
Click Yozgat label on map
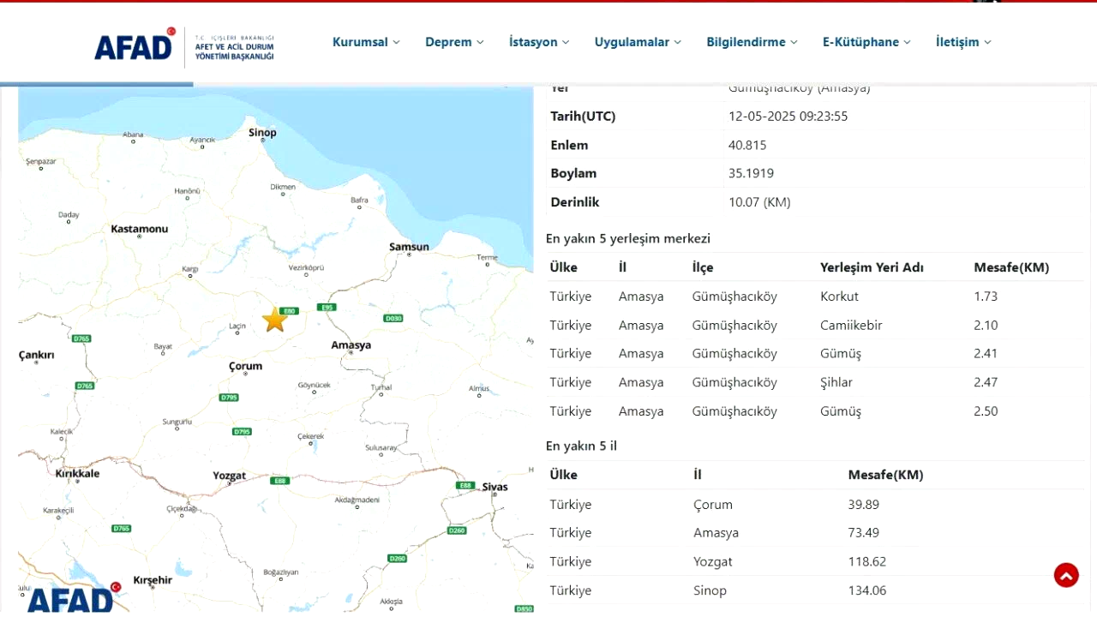click(x=229, y=476)
